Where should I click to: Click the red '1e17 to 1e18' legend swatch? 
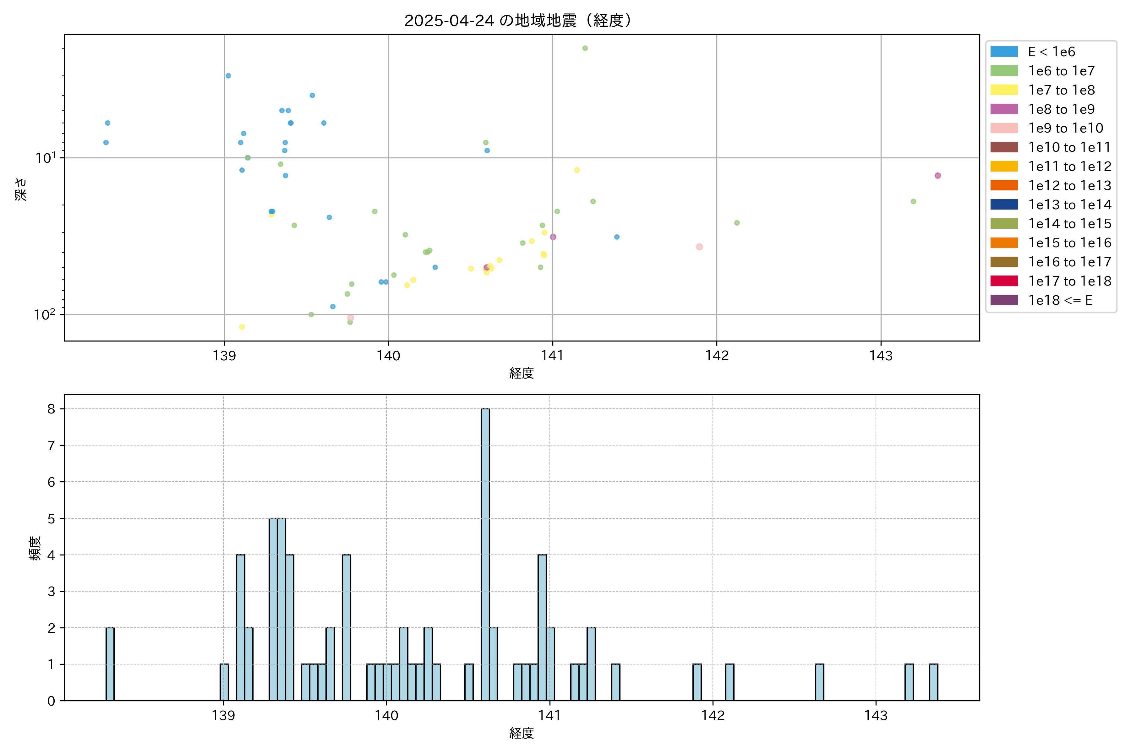tap(1004, 281)
